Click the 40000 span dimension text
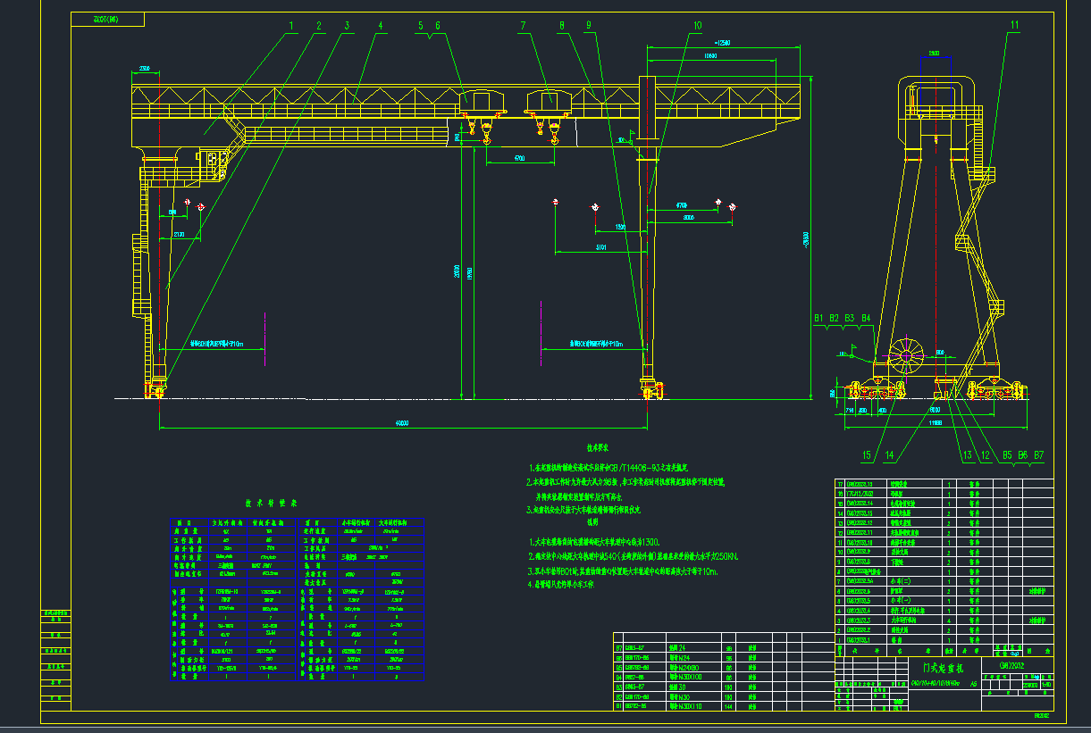 399,423
